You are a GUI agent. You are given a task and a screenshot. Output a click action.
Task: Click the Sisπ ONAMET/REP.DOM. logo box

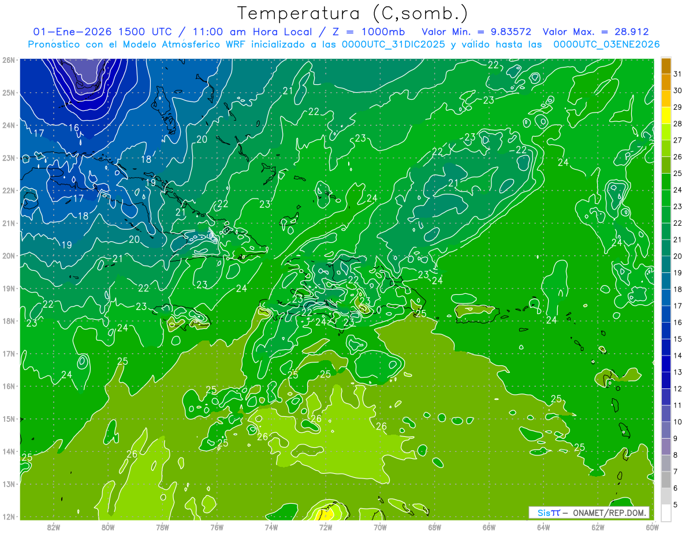pos(589,512)
